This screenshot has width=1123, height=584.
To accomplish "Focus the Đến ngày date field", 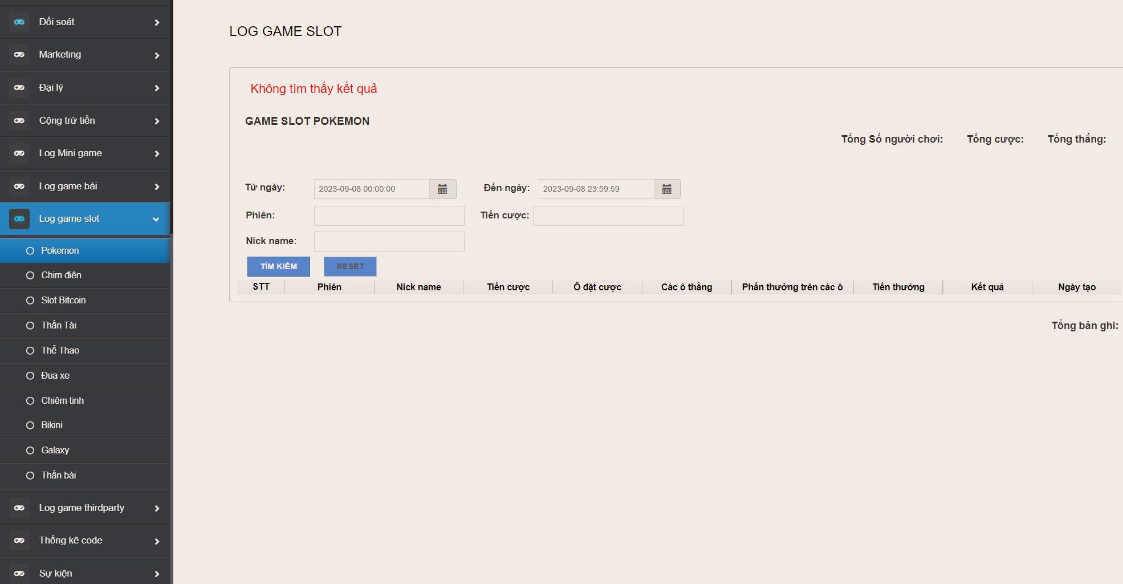I will 596,189.
